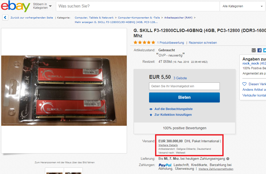
Task: Click in the Was suchen Sie search field
Action: pos(138,6)
